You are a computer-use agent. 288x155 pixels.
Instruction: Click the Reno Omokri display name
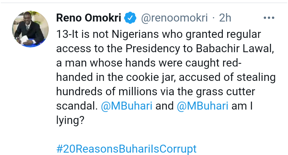click(89, 18)
